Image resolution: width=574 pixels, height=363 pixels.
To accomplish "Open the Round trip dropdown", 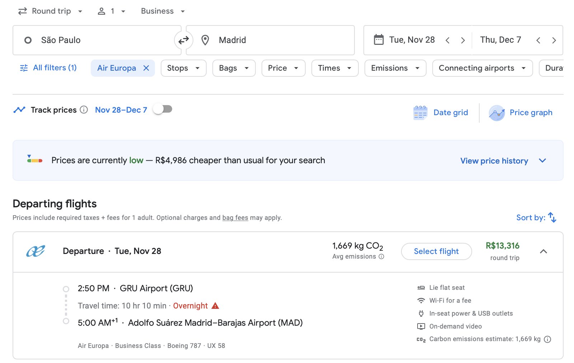I will pos(51,11).
